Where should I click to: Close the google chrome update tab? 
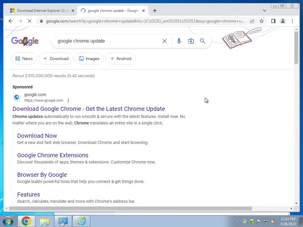click(144, 11)
